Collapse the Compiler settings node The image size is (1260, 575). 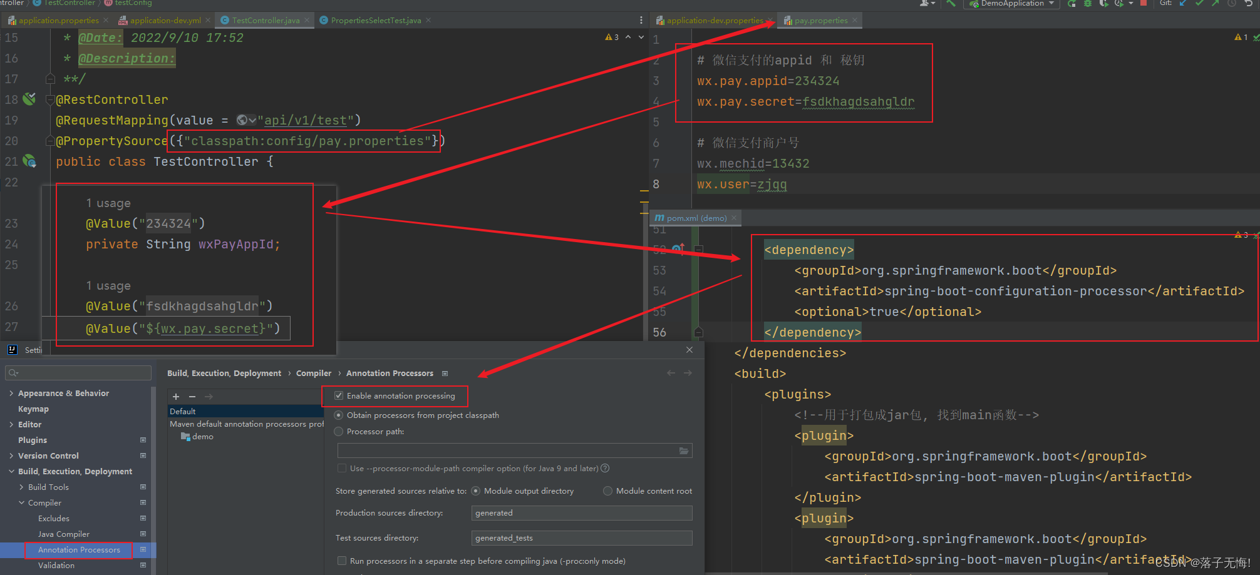[x=22, y=502]
